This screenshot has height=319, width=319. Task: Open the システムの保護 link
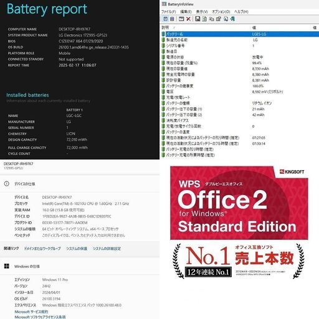[77, 249]
